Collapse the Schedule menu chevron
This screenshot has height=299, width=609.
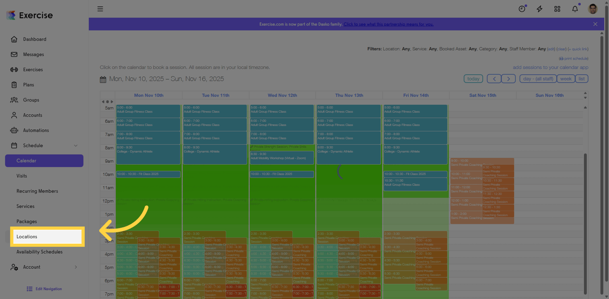click(75, 145)
